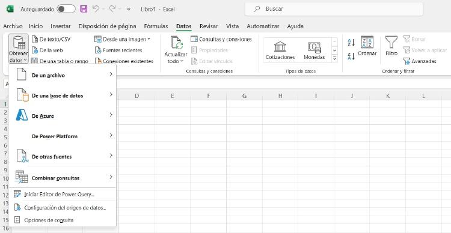Image resolution: width=451 pixels, height=233 pixels.
Task: Click the Obtener datos dropdown button
Action: click(19, 49)
